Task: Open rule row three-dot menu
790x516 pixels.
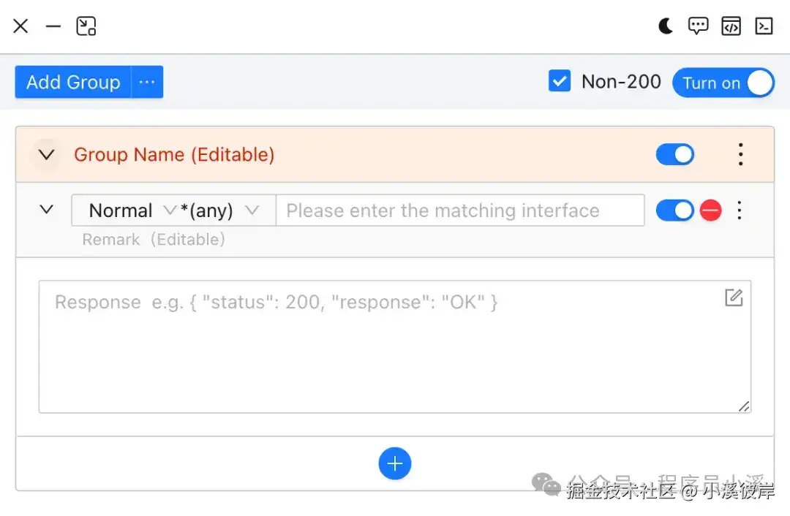Action: [x=739, y=210]
